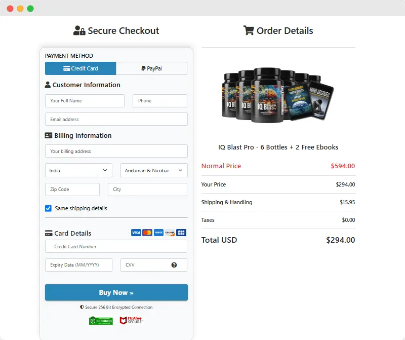Image resolution: width=405 pixels, height=340 pixels.
Task: Click the CVV help question mark icon
Action: click(x=174, y=265)
